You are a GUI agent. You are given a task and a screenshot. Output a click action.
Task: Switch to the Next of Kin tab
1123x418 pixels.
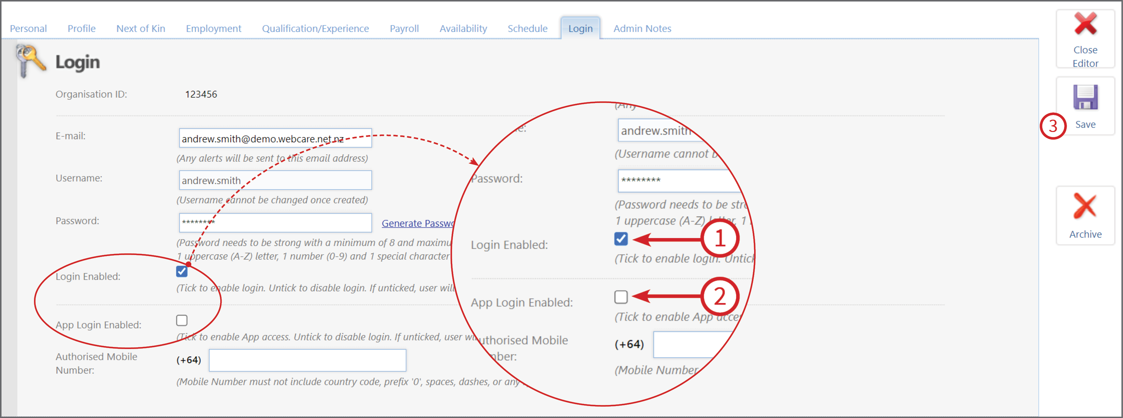(x=140, y=28)
